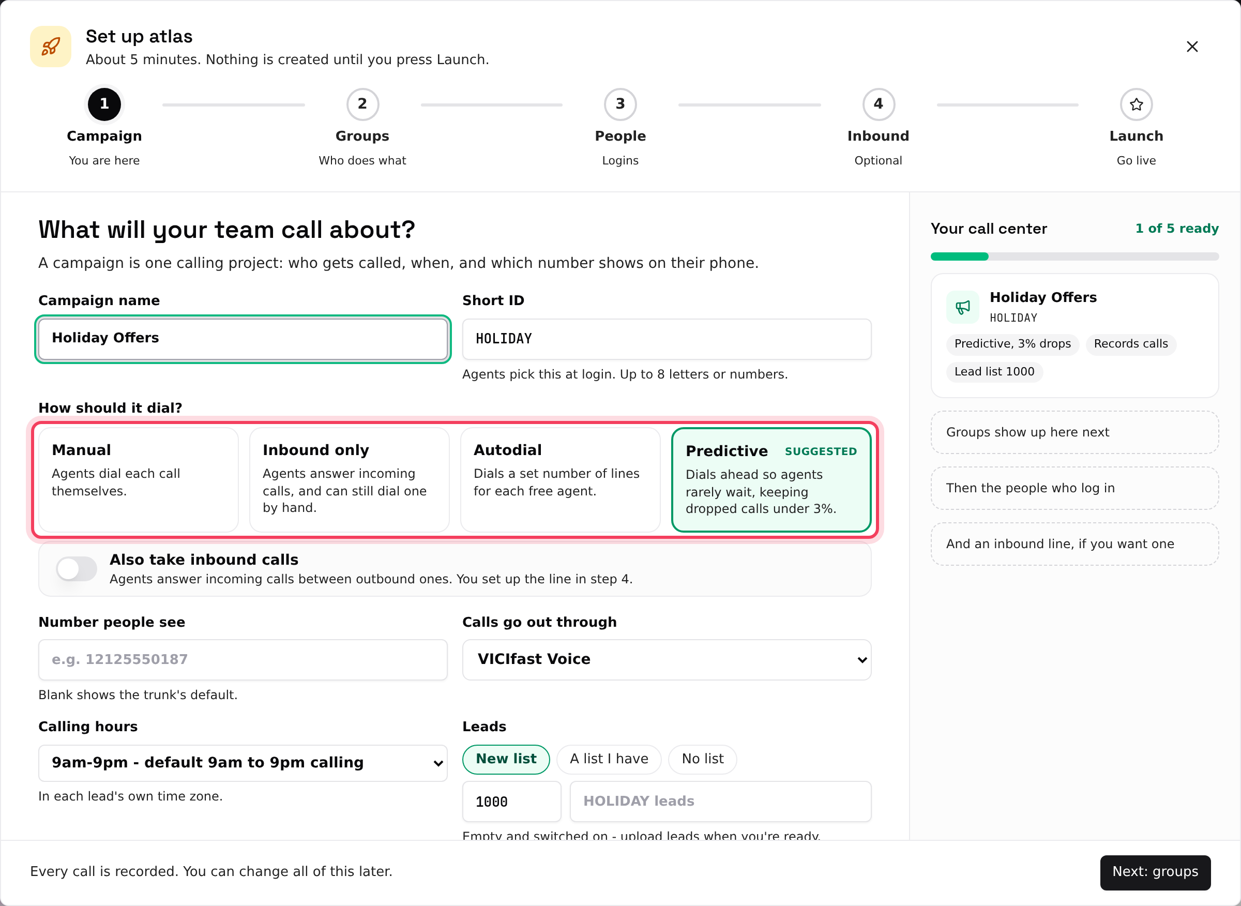The width and height of the screenshot is (1241, 906).
Task: Click the call center progress bar
Action: (x=1074, y=256)
